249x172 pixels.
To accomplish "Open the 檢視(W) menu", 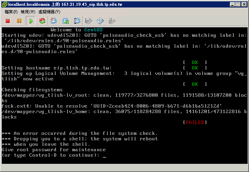I will click(x=28, y=12).
